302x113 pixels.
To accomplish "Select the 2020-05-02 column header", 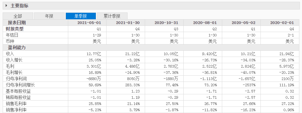I will point(244,23).
